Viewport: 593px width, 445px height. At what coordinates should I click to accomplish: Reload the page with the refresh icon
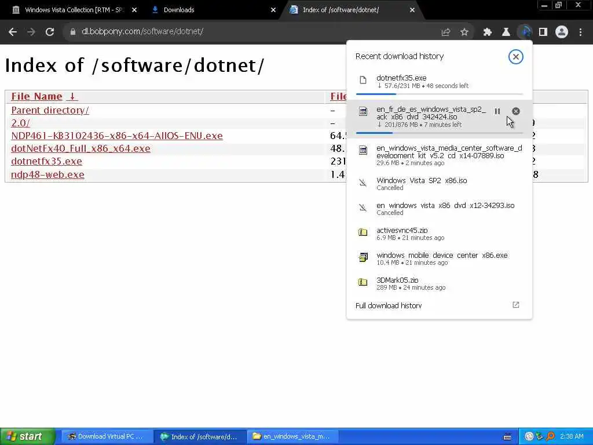(x=50, y=32)
